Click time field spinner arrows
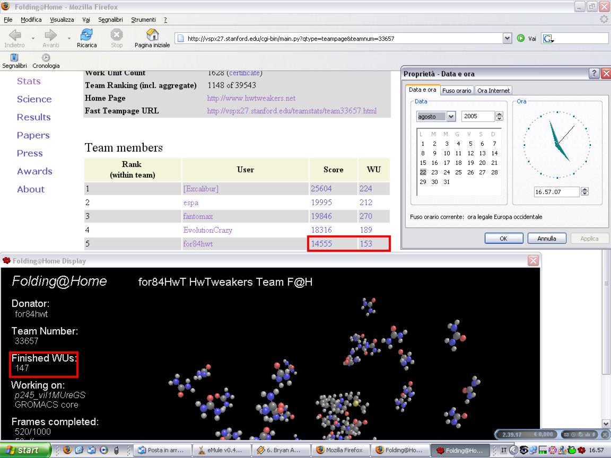 point(584,191)
